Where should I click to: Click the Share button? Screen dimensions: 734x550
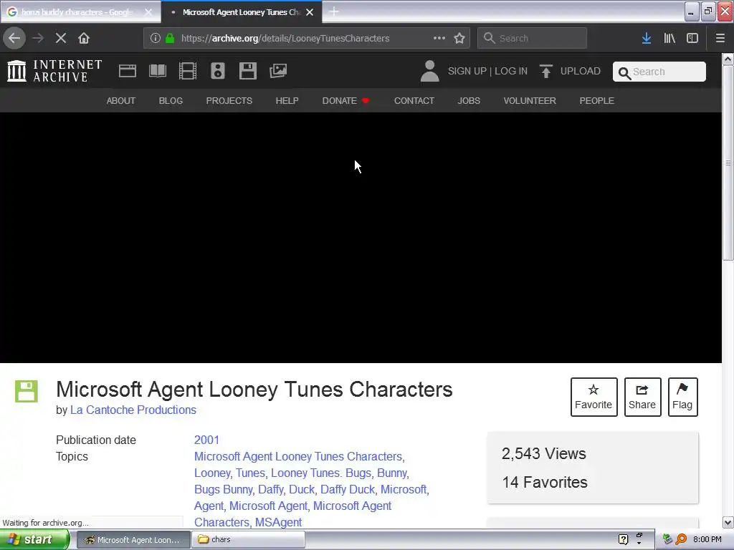642,397
